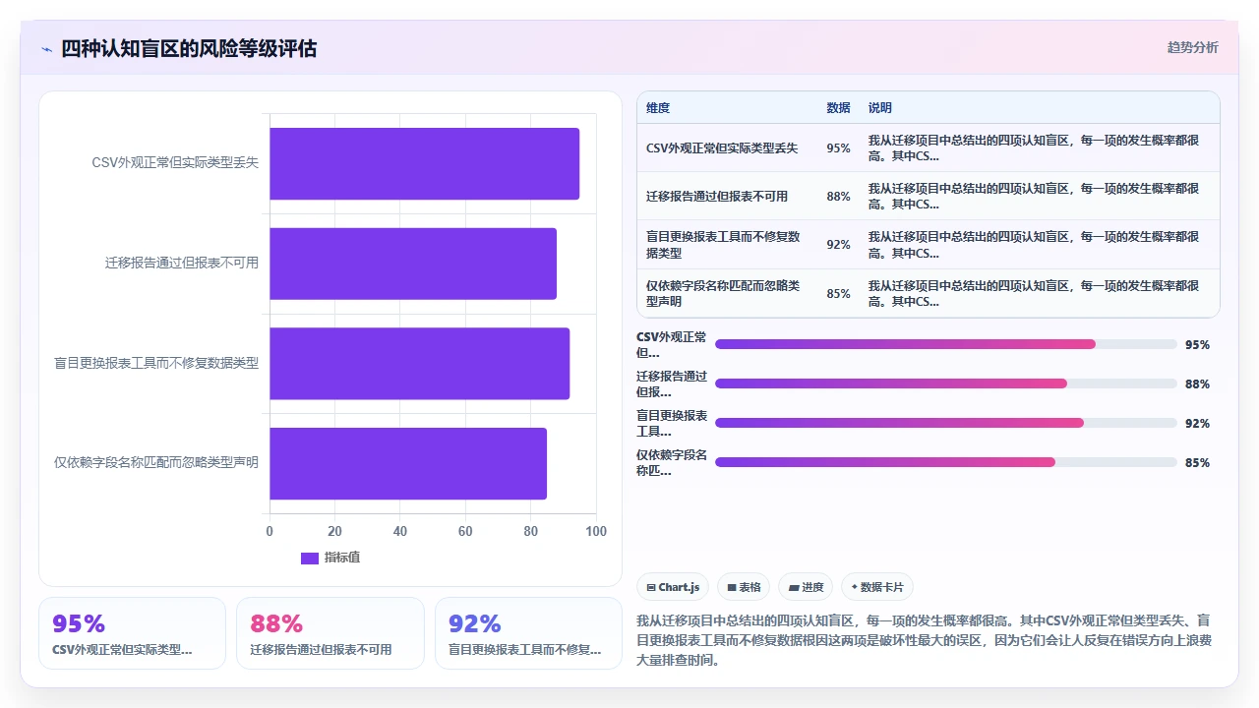Click the y-axis label 仅依赖字段名称匹配而忽略类型声明
This screenshot has width=1259, height=708.
click(x=156, y=463)
